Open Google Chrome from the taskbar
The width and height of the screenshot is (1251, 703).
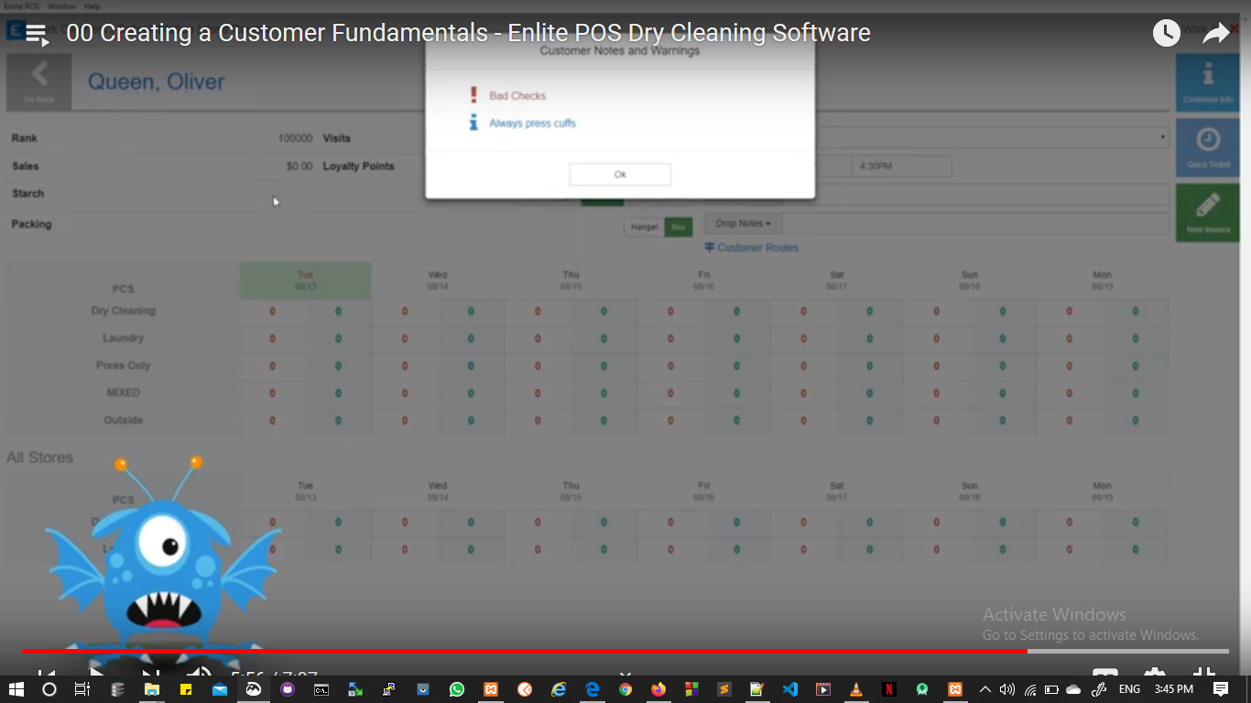point(625,689)
